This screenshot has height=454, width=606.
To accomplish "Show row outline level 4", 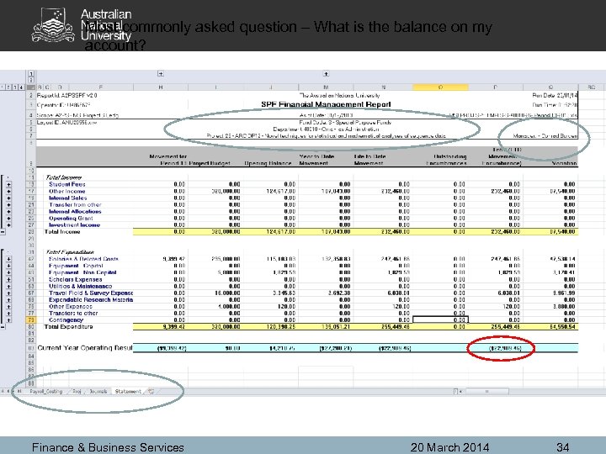I will click(21, 87).
